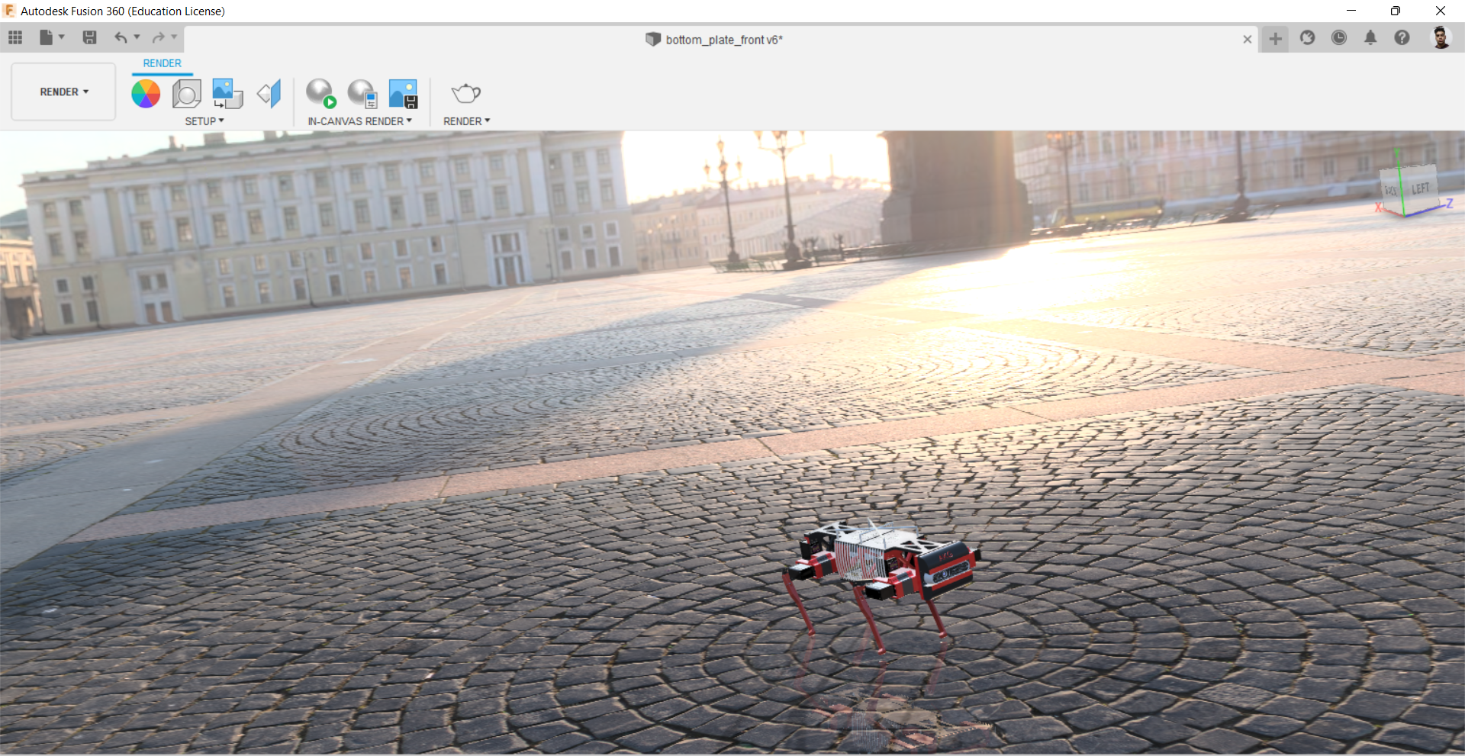Viewport: 1465px width, 756px height.
Task: Open the Appearance color wheel tool
Action: click(x=146, y=94)
